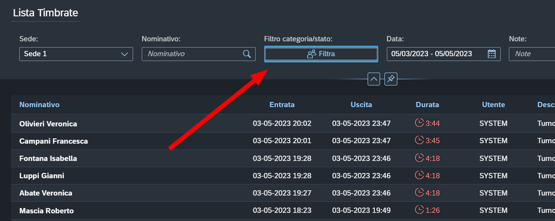Sort by the Entrata column header
555x221 pixels.
point(282,104)
